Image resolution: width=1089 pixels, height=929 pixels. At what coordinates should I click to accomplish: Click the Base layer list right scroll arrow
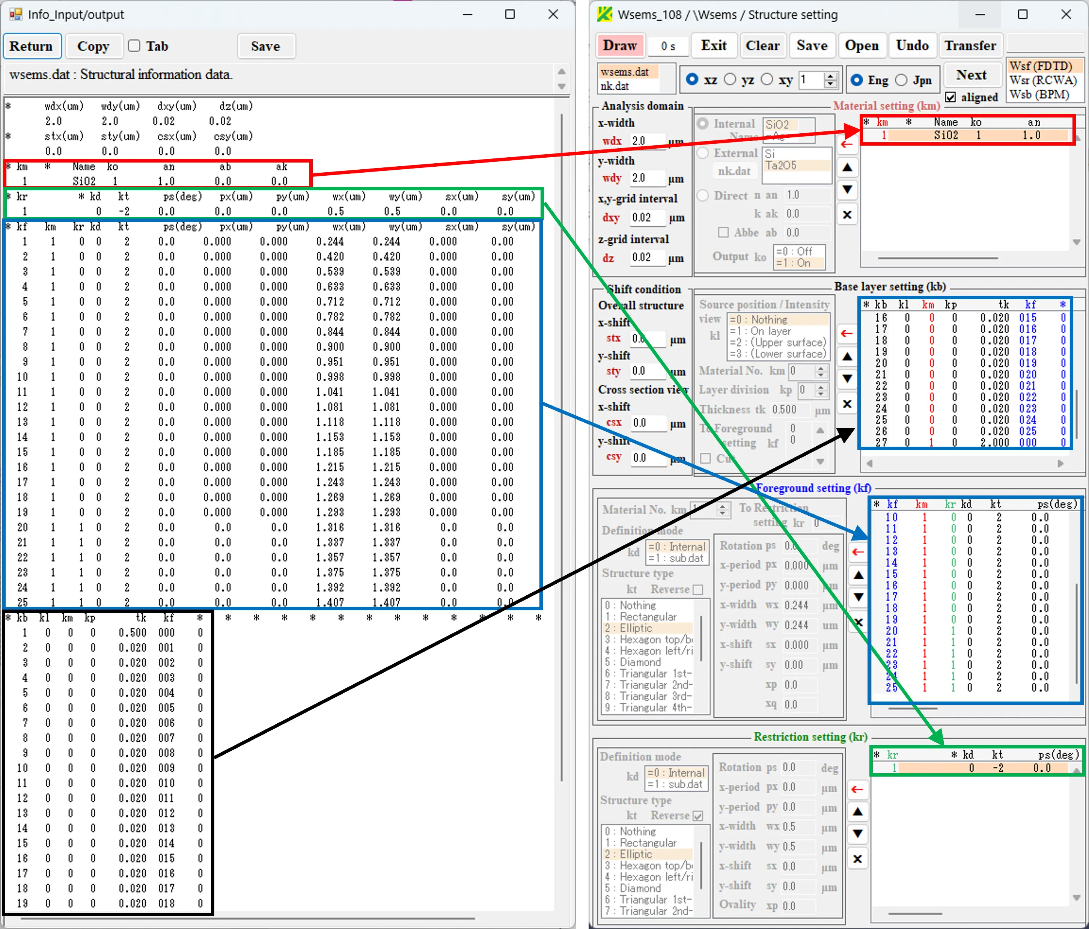coord(1060,464)
